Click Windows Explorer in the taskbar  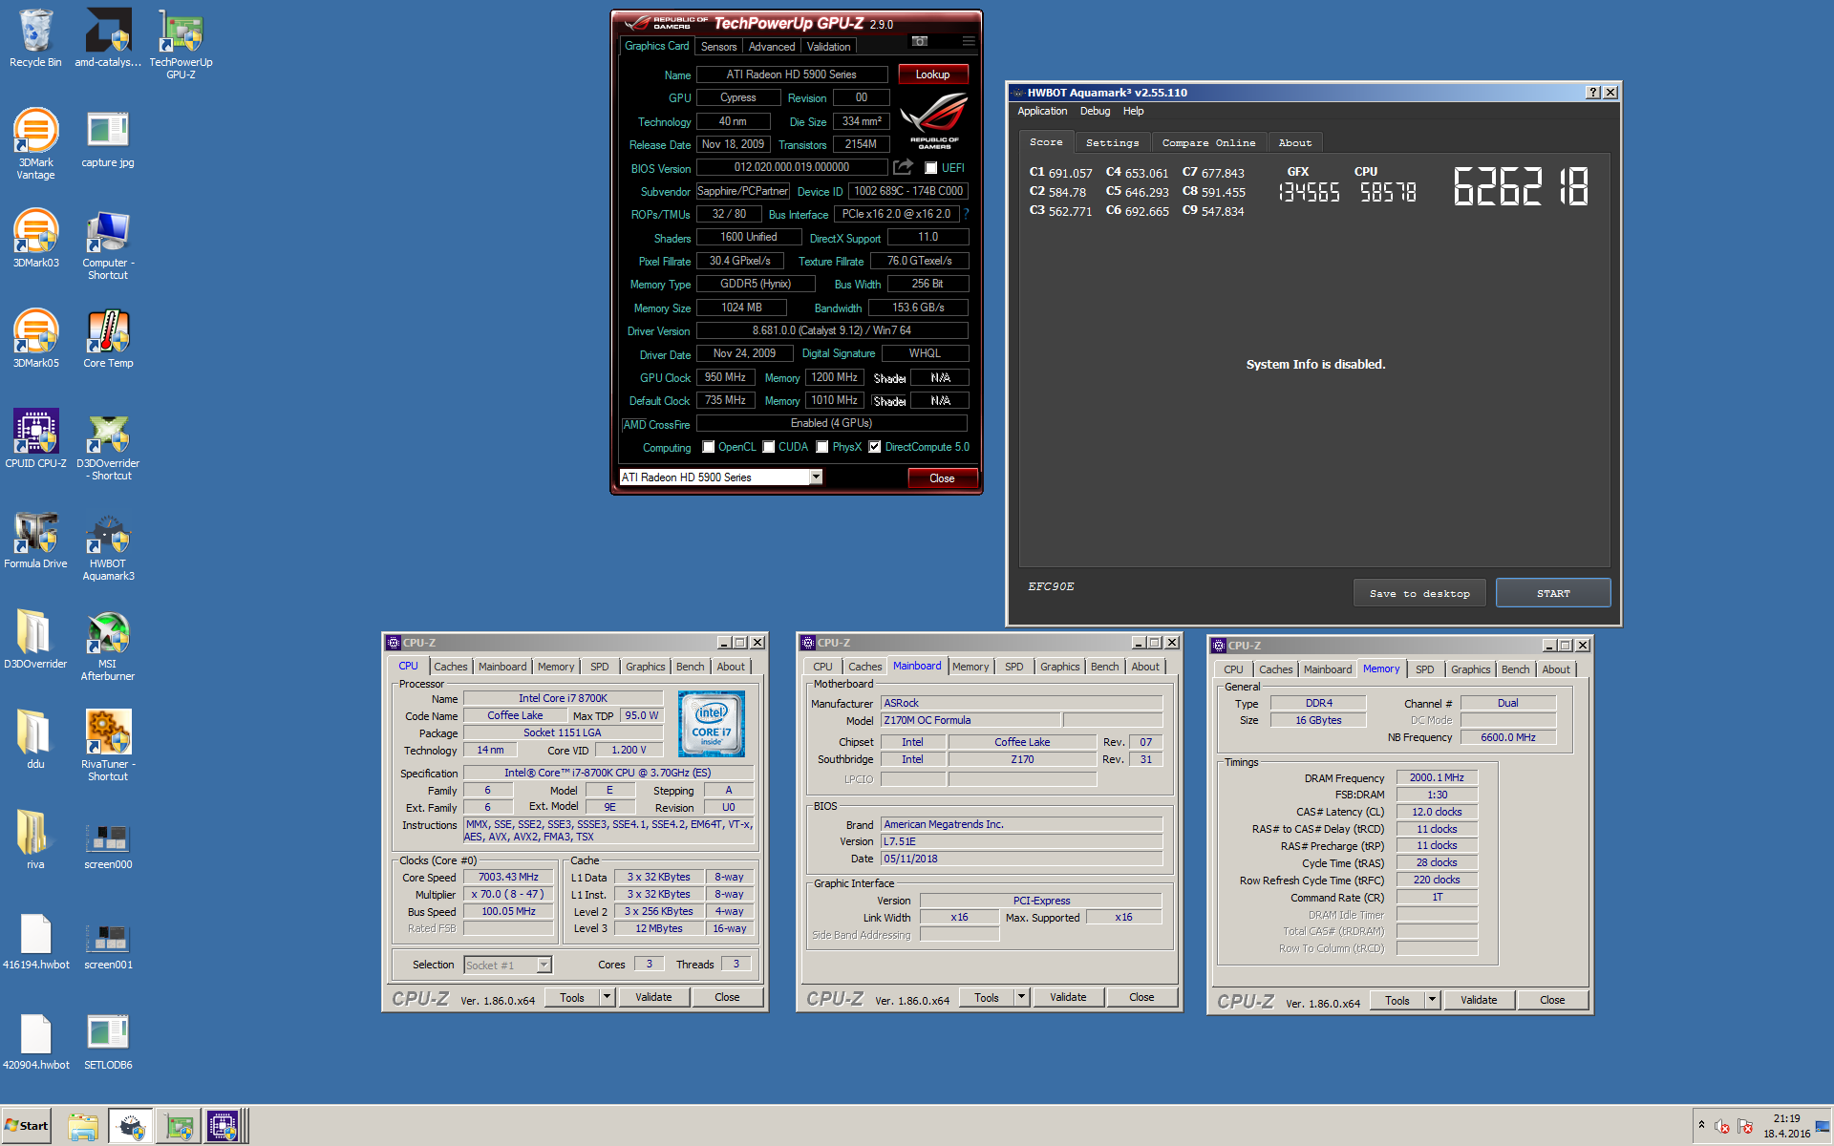(x=83, y=1126)
